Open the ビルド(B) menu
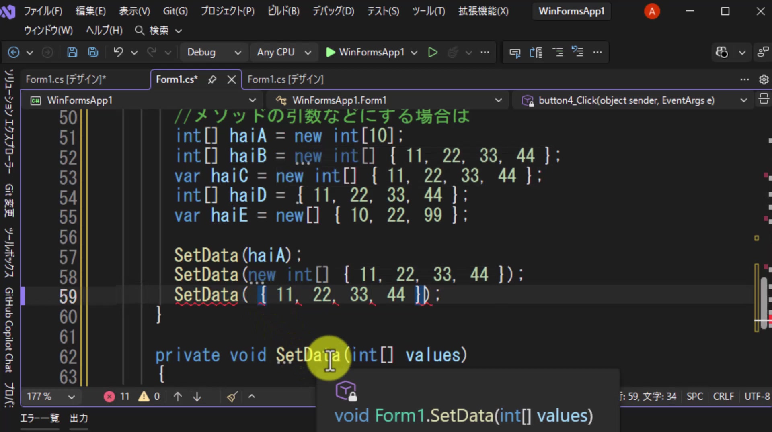Viewport: 772px width, 432px height. pos(283,11)
